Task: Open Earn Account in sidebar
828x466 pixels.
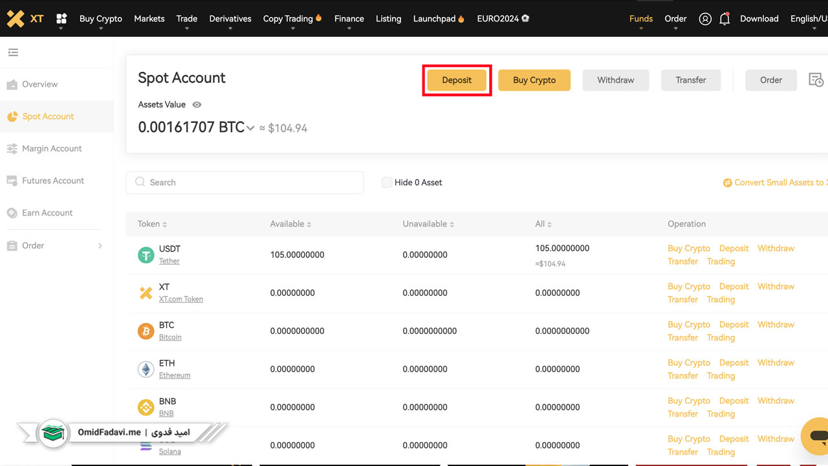Action: pyautogui.click(x=47, y=213)
